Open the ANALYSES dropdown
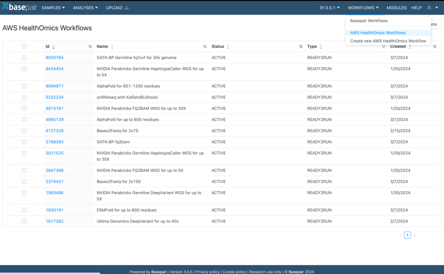The width and height of the screenshot is (444, 274). coord(85,7)
